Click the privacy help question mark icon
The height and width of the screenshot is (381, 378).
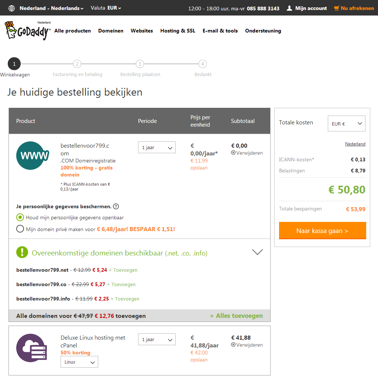click(116, 206)
